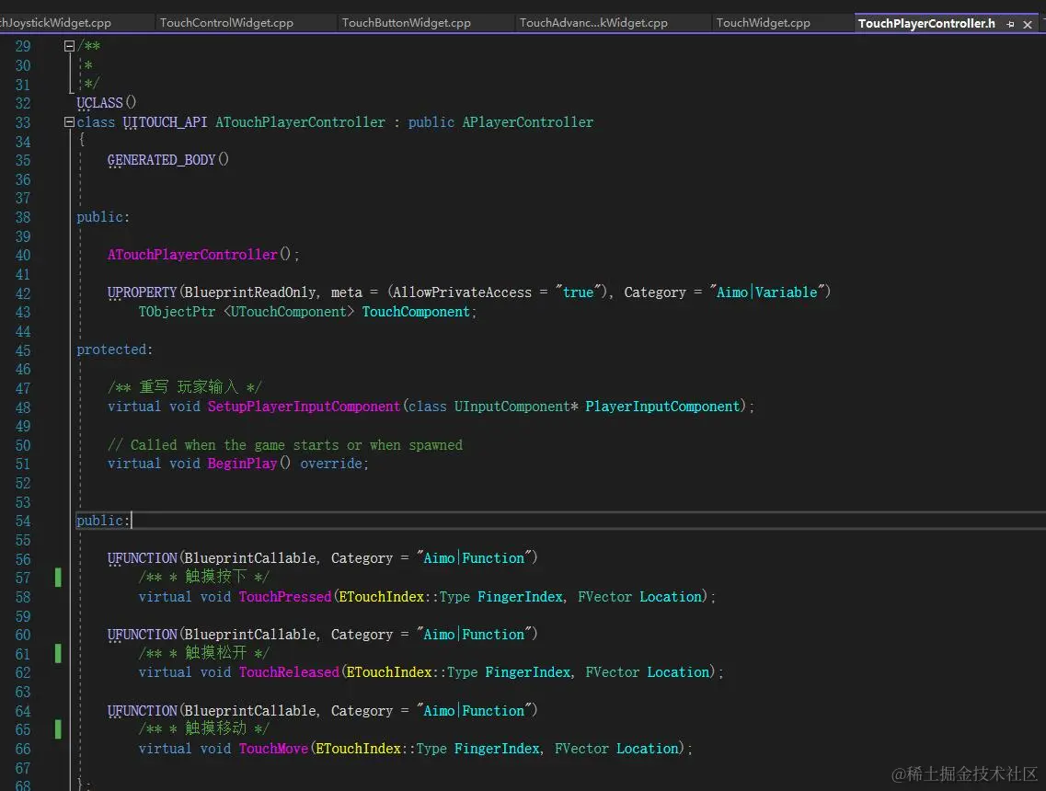Click the UFUNCTION macro on line 60
1046x791 pixels.
click(142, 635)
